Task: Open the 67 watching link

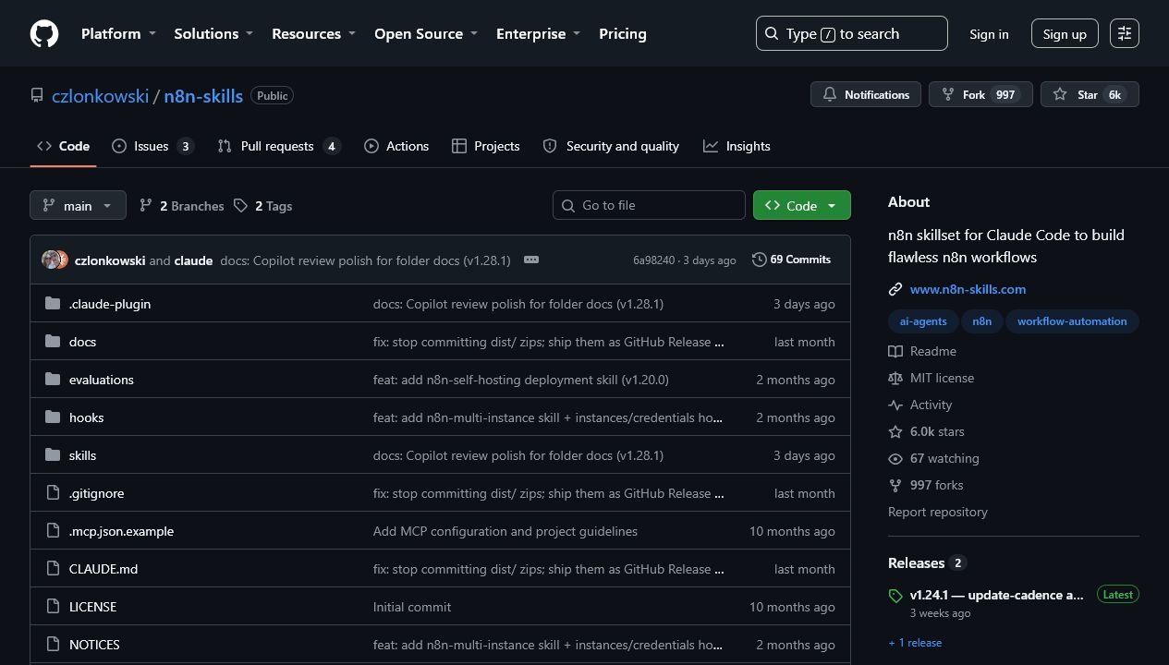Action: point(933,458)
